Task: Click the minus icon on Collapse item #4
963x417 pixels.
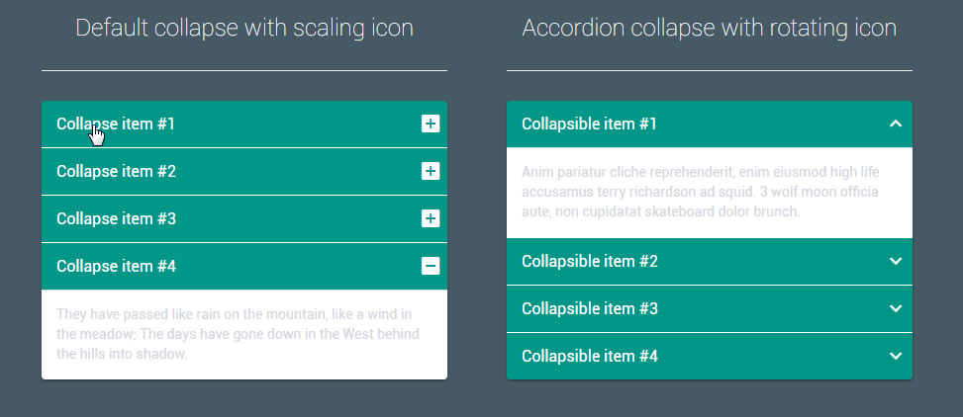Action: tap(431, 266)
